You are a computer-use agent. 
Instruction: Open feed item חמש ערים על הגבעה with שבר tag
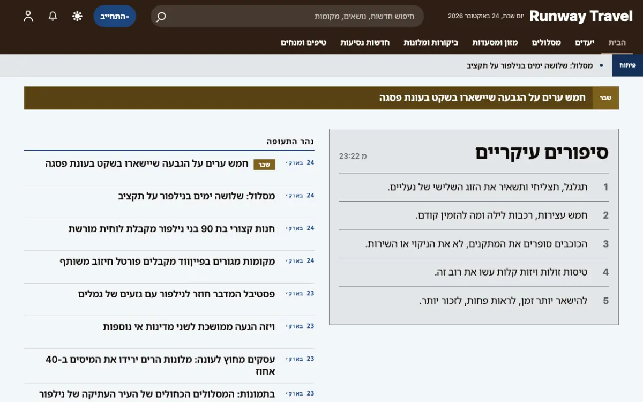pos(147,163)
